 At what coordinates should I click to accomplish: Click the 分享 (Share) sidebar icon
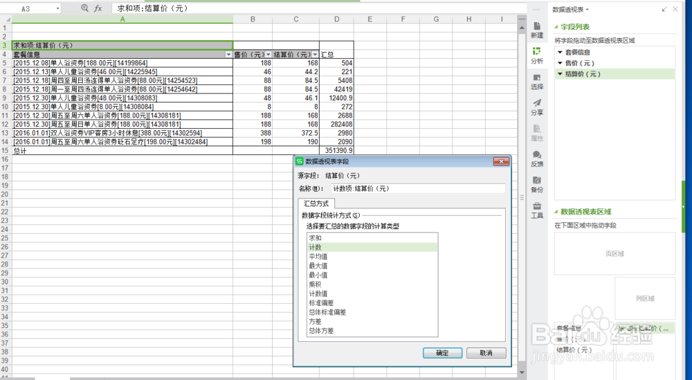click(x=537, y=107)
